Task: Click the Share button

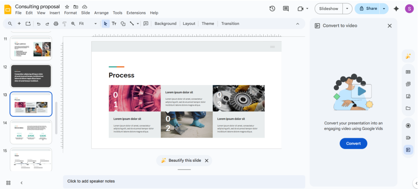Action: 367,9
